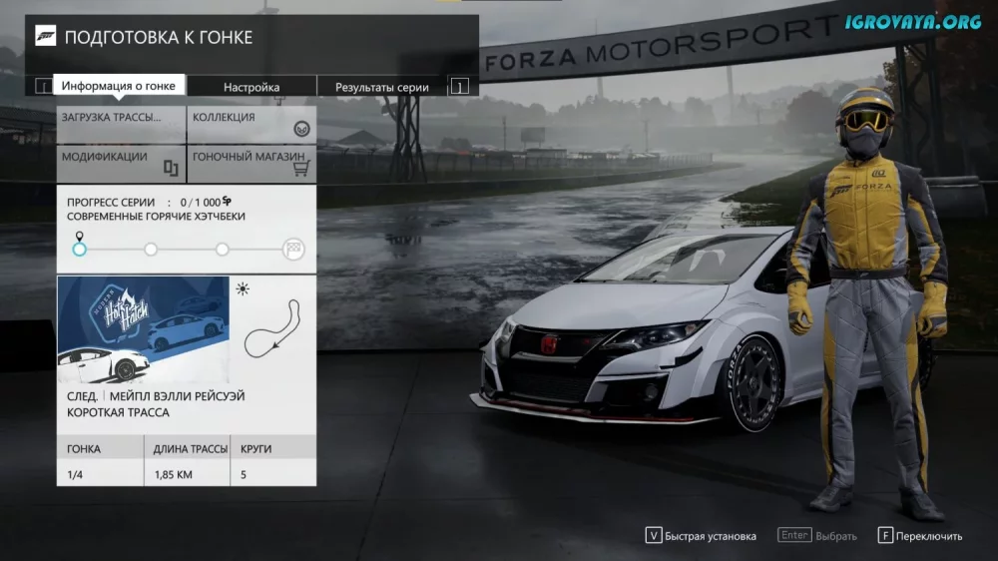Click the Коллекция car badge icon
The width and height of the screenshot is (998, 561).
[301, 129]
